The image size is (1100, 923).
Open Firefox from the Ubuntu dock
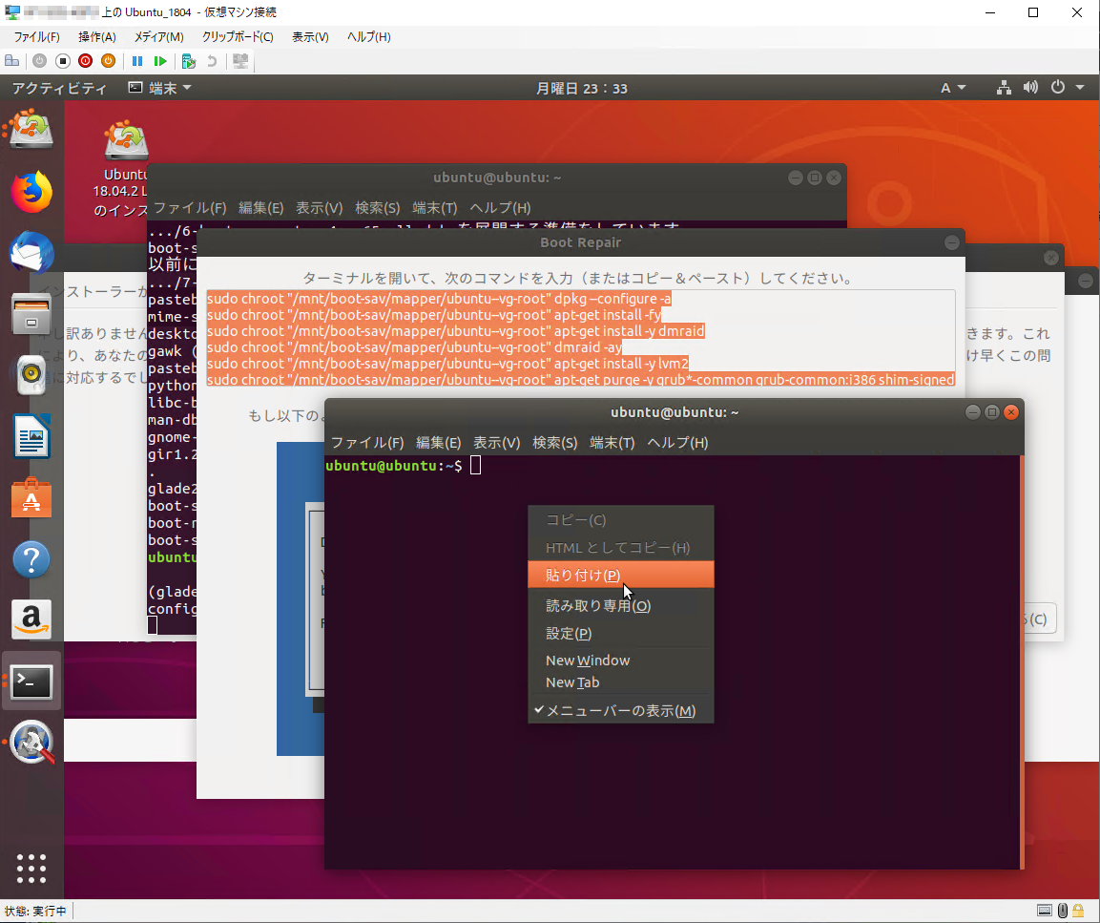[x=31, y=191]
